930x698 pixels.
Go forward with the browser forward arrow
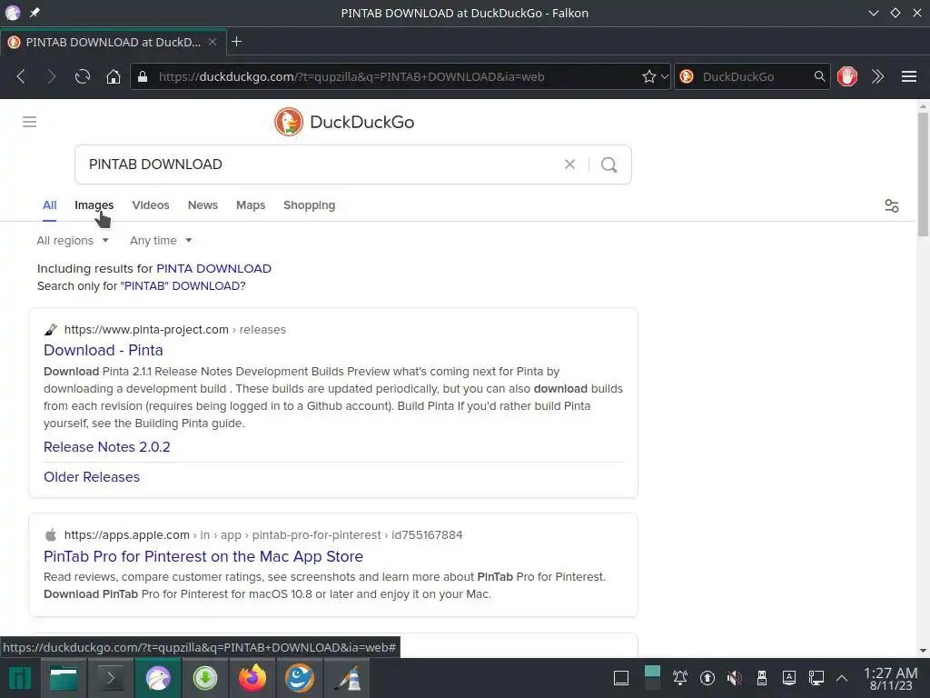tap(52, 76)
